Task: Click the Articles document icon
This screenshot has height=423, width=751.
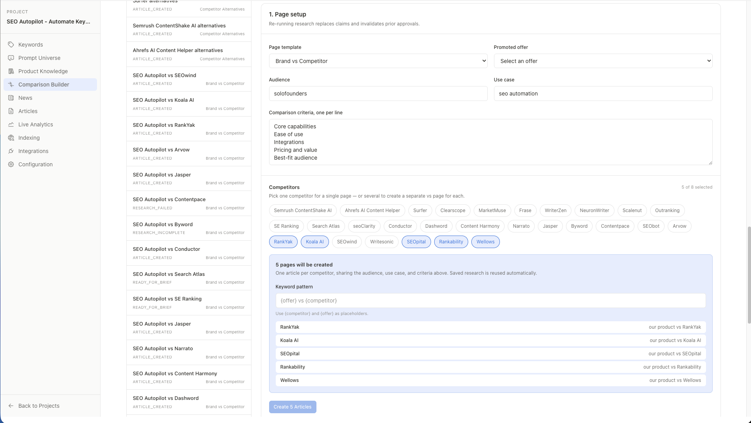Action: click(x=11, y=111)
